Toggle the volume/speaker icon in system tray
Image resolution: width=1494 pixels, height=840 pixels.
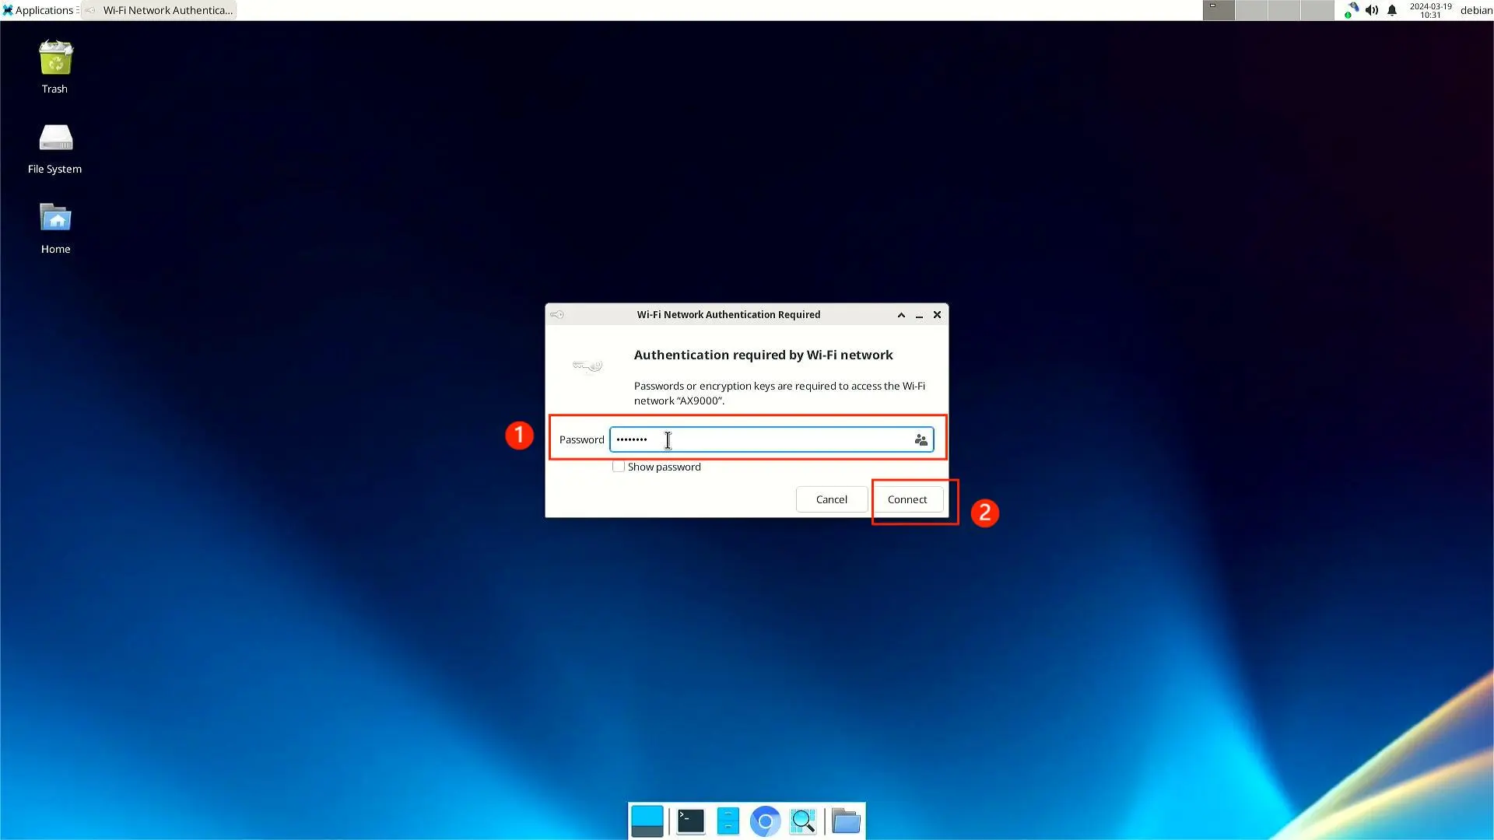point(1372,10)
